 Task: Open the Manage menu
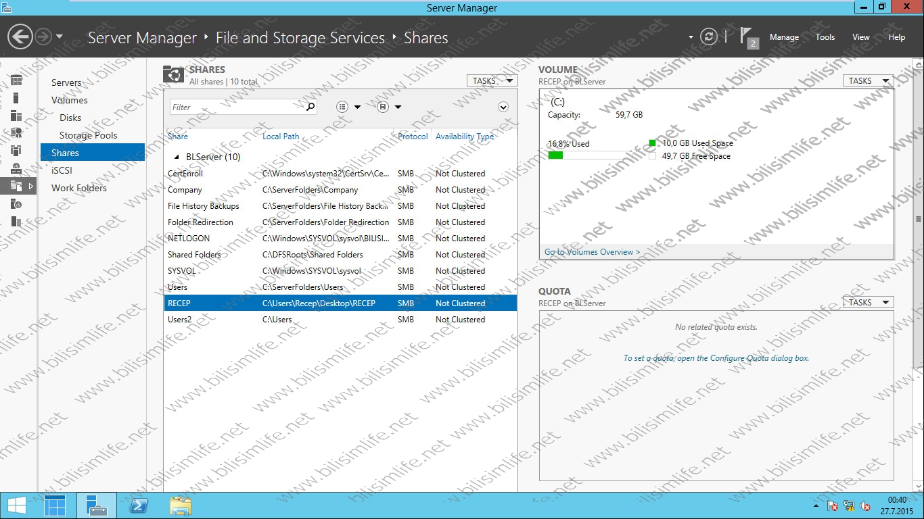tap(784, 37)
